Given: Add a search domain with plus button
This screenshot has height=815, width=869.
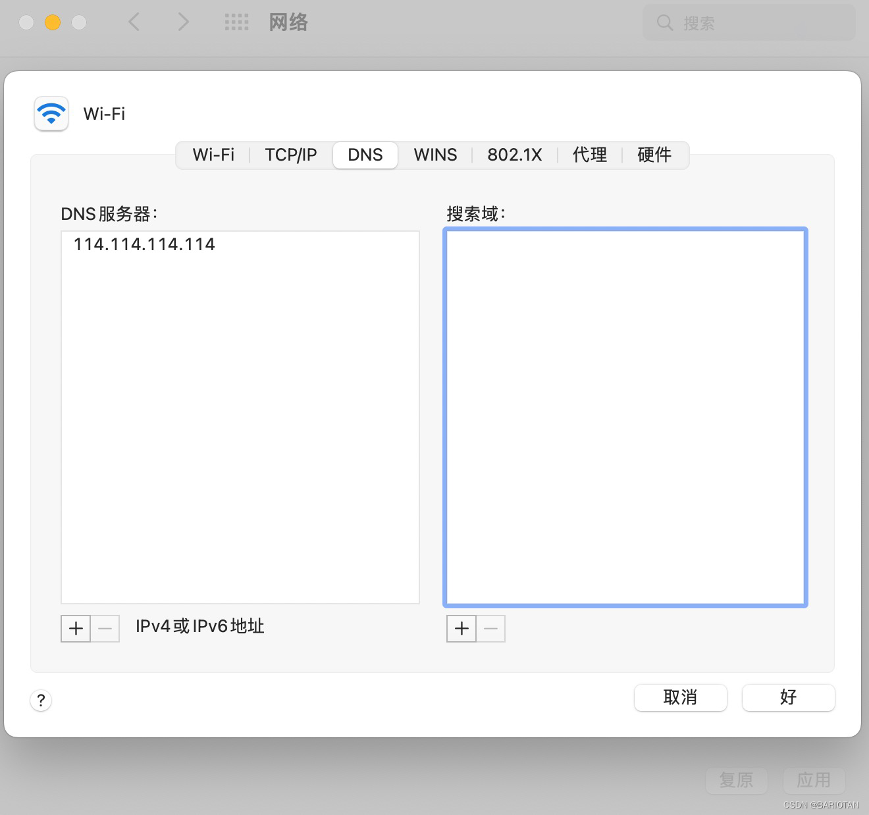Looking at the screenshot, I should [461, 629].
